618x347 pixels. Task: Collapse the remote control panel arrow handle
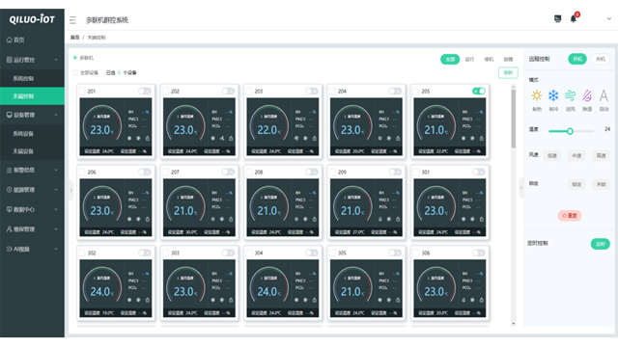521,188
